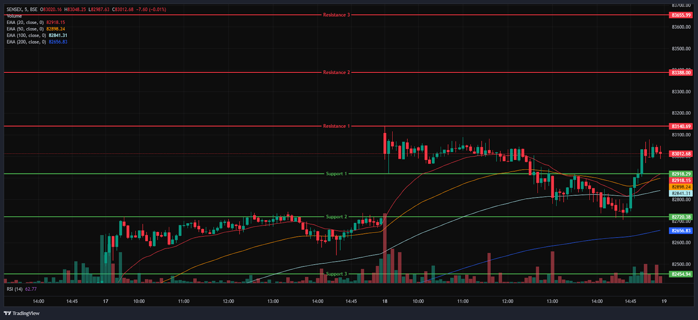Click the Support 2 line label
The width and height of the screenshot is (698, 320).
336,217
